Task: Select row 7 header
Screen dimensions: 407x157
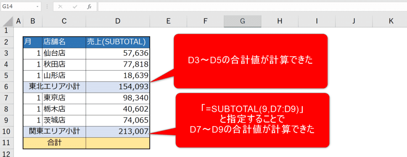Action: click(6, 98)
